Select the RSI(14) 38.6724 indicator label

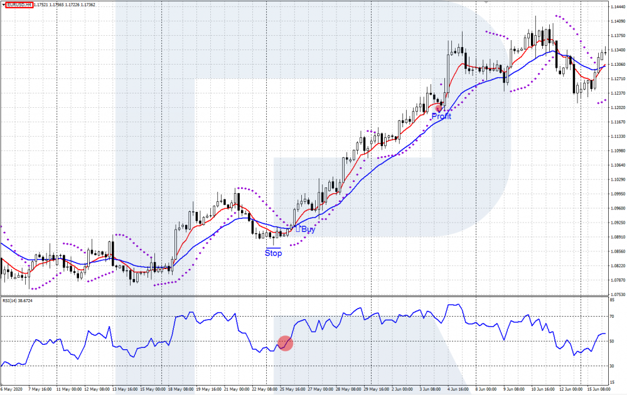pos(18,300)
